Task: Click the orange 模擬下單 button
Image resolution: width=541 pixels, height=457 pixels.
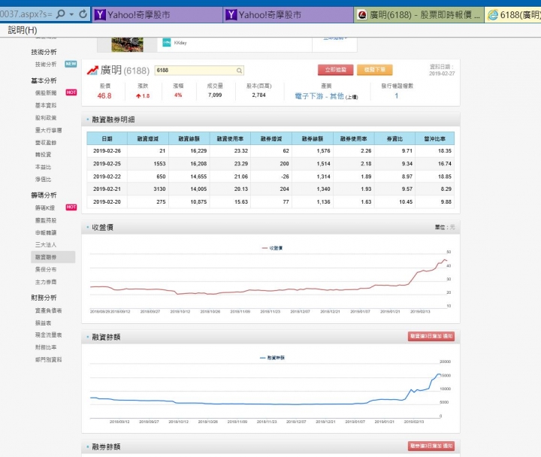Action: (x=373, y=70)
